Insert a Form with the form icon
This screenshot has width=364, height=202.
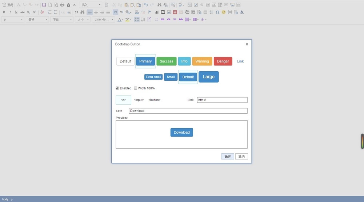pyautogui.click(x=190, y=5)
